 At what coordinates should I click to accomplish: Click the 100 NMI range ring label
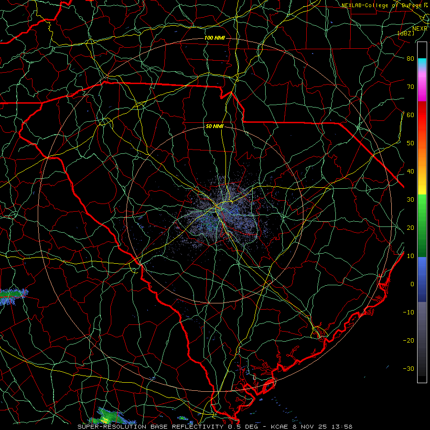click(x=215, y=38)
